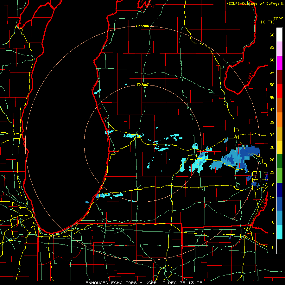Click the 100 NMI range ring label
285x285 pixels.
[x=142, y=26]
